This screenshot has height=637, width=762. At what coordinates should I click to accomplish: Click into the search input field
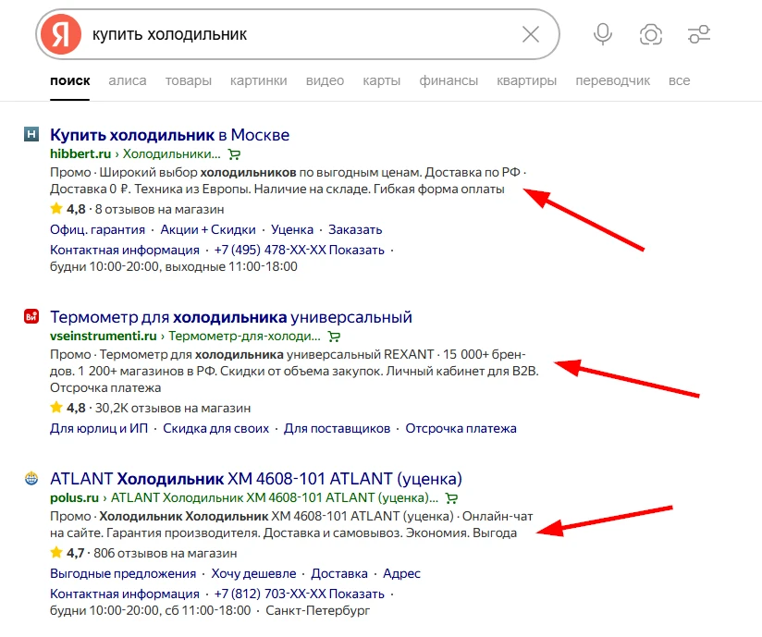tap(296, 35)
